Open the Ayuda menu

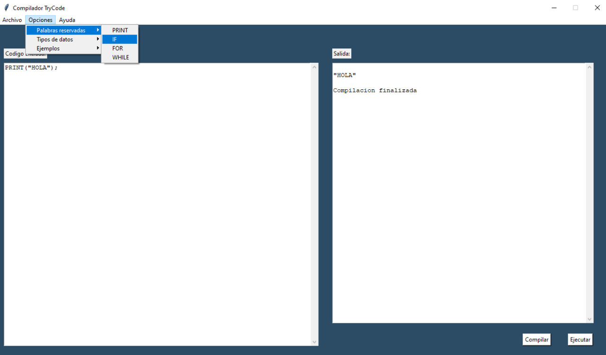coord(67,20)
